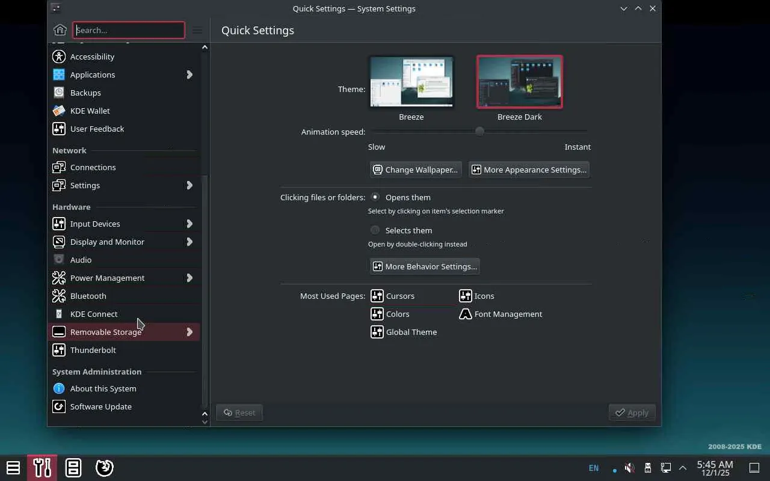The width and height of the screenshot is (770, 481).
Task: Open the KDE Connect page
Action: click(124, 314)
